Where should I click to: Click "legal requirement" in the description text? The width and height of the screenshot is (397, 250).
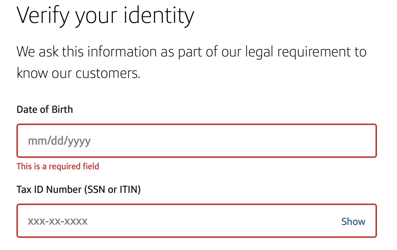coord(296,52)
